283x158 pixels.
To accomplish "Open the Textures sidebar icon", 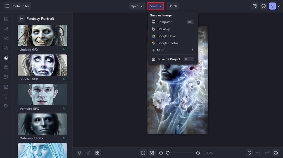I will click(x=6, y=106).
